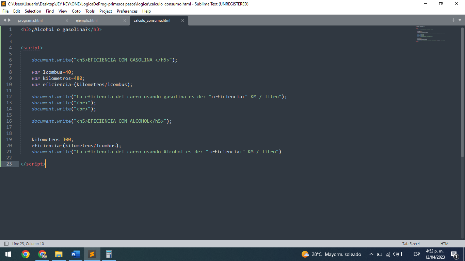This screenshot has height=261, width=465.
Task: Click the kilometros=300 line
Action: click(x=52, y=139)
